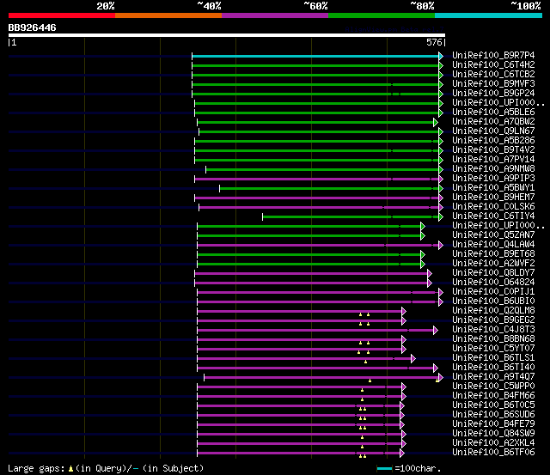Click the purple arrowhead of the C4J8T3 alignment
The height and width of the screenshot is (475, 550).
pos(436,330)
